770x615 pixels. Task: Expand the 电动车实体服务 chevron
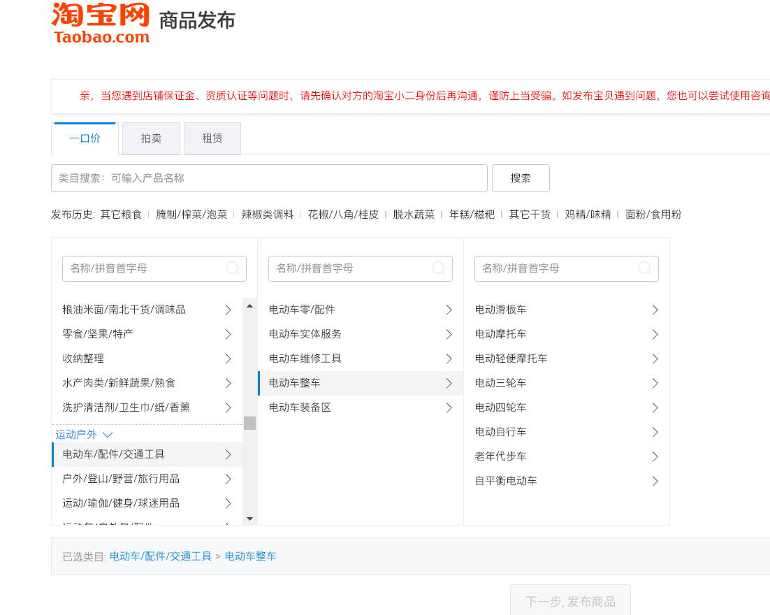pyautogui.click(x=449, y=335)
